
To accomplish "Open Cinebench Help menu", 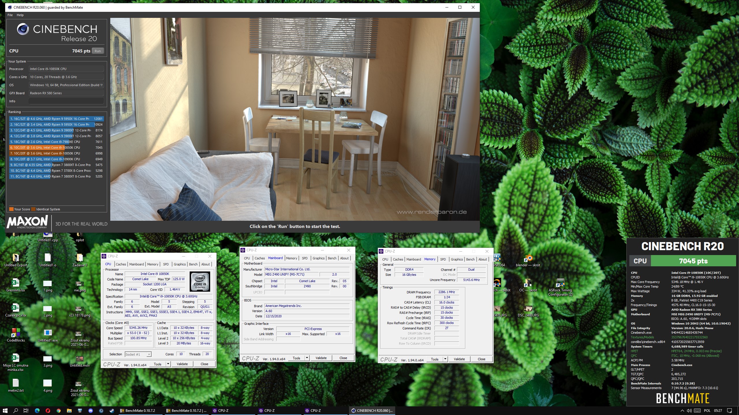I will tap(20, 15).
